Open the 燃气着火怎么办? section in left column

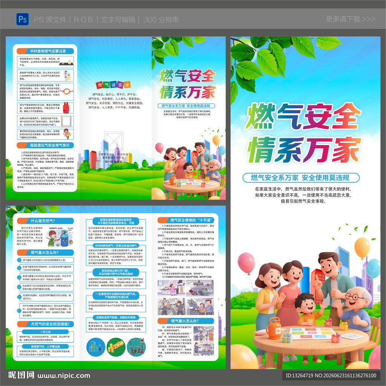(45, 253)
